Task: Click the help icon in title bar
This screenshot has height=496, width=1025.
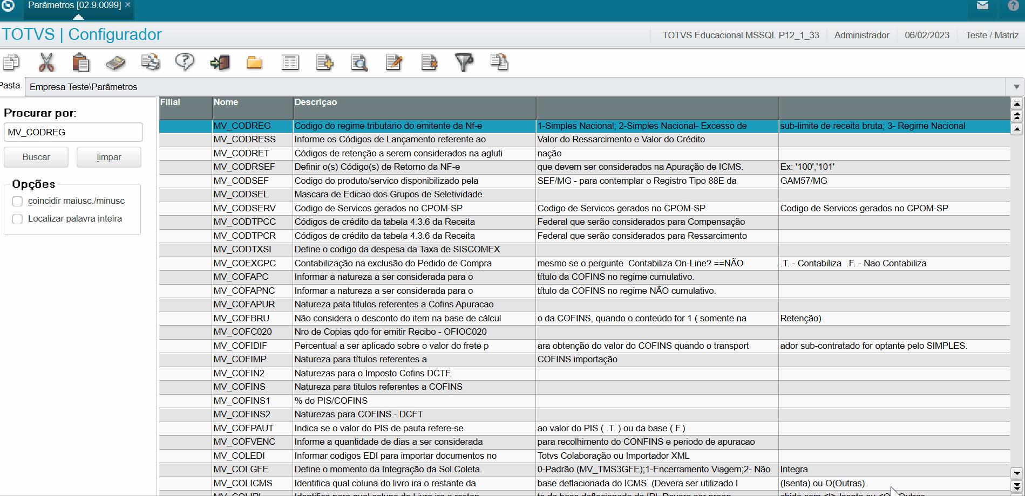Action: (1013, 5)
